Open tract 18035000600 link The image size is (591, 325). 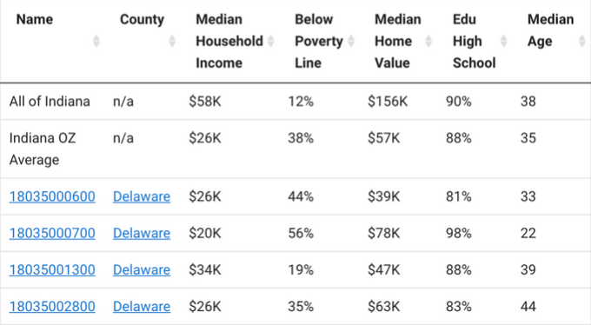(52, 196)
